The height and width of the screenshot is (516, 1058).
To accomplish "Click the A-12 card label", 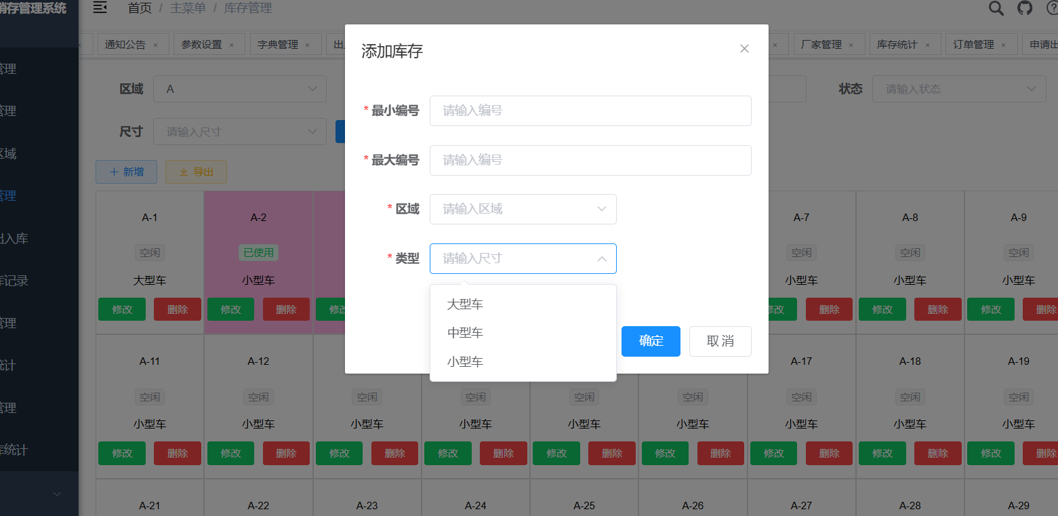I will (x=258, y=361).
